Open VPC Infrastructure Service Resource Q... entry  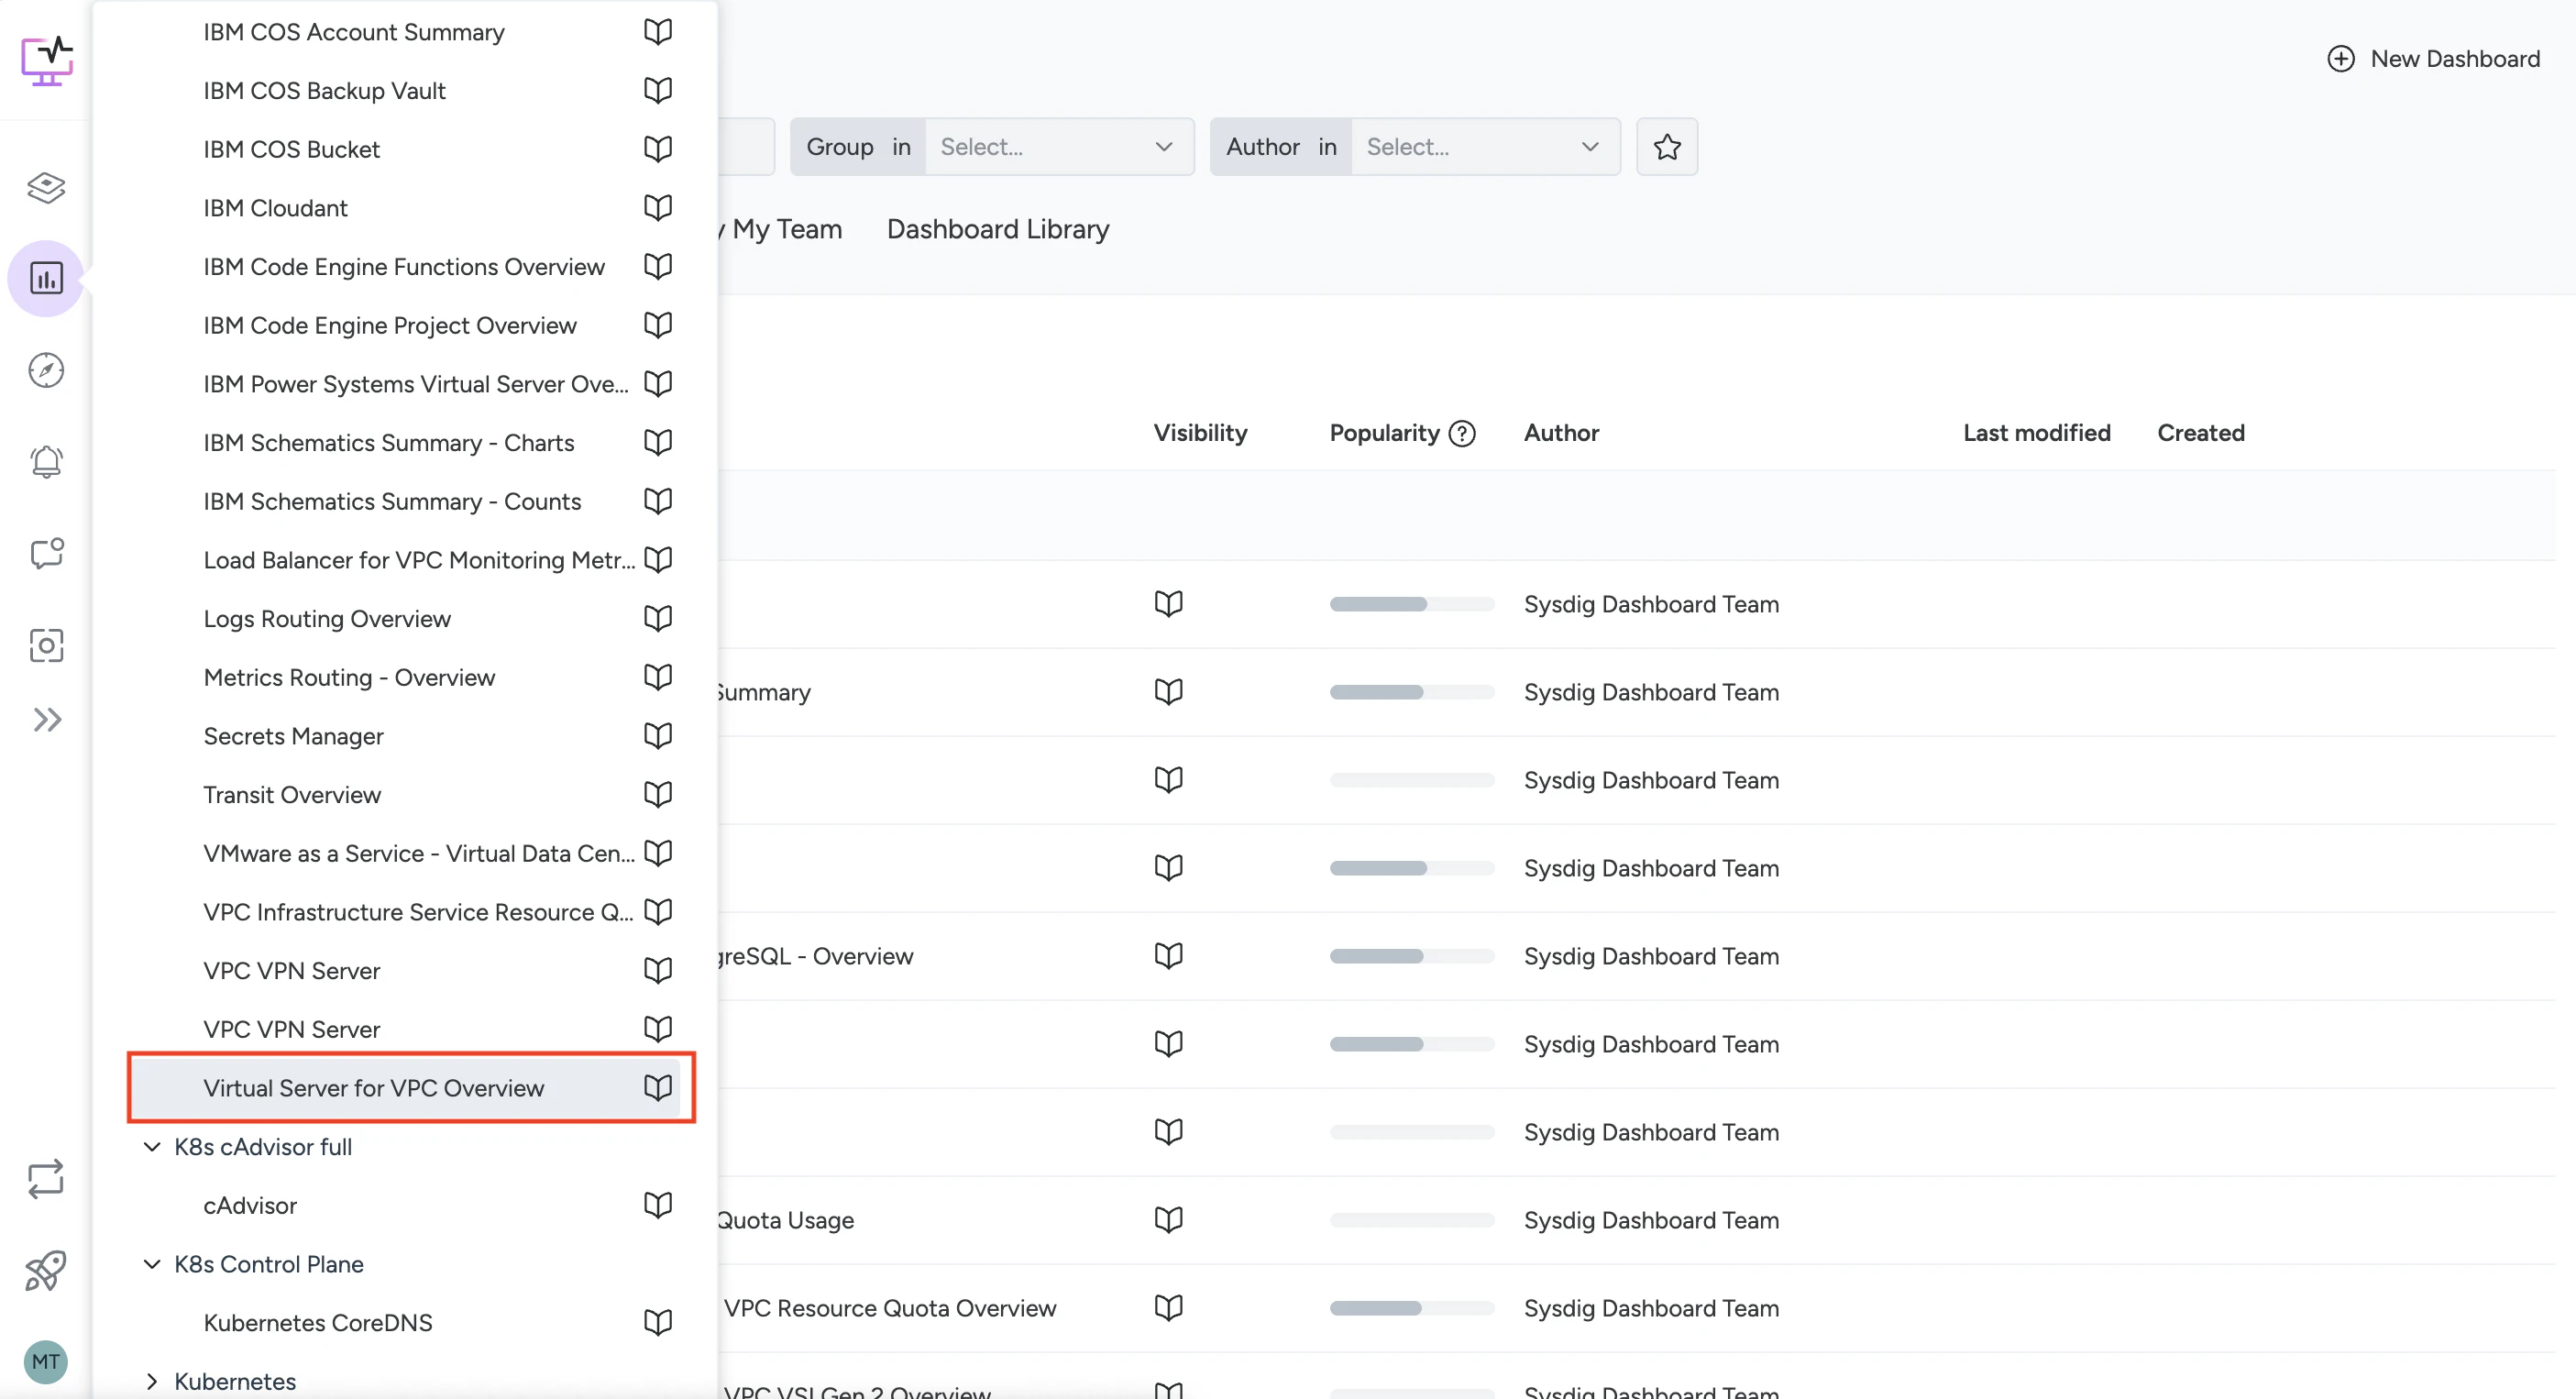[x=418, y=912]
